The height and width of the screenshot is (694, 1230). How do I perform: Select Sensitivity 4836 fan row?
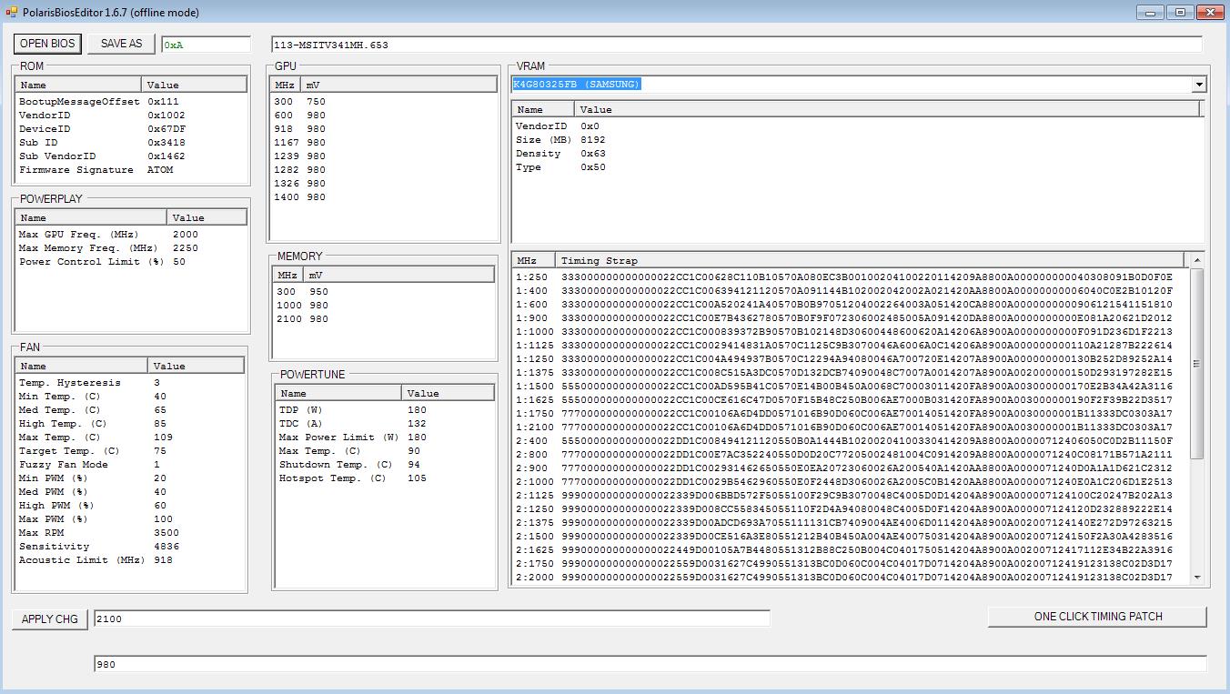130,547
